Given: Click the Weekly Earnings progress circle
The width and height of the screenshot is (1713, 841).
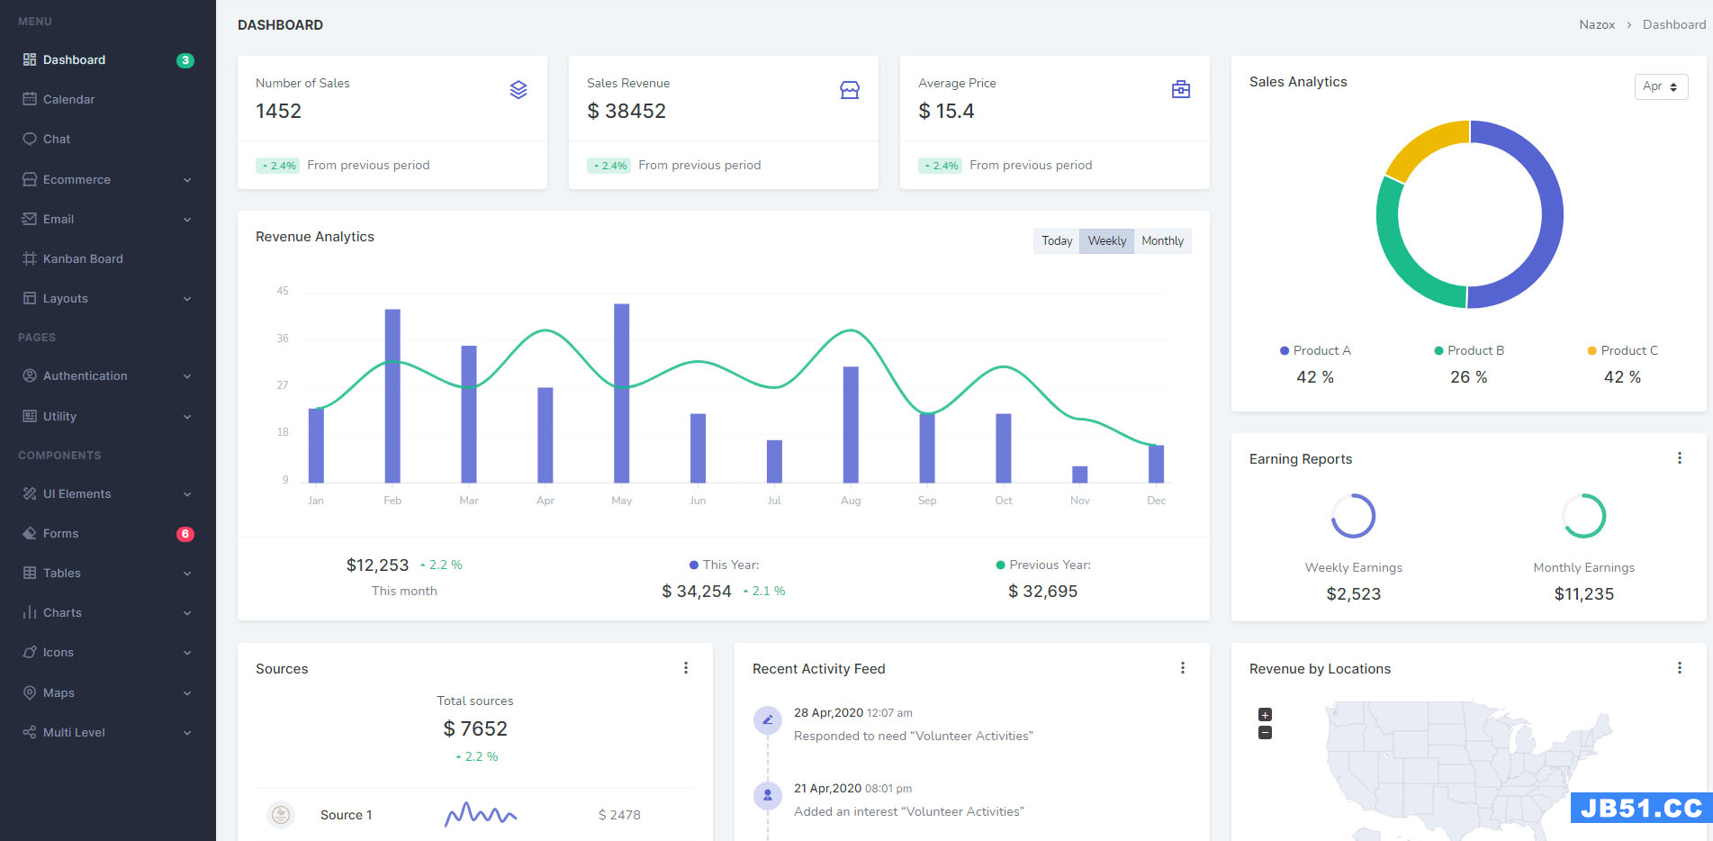Looking at the screenshot, I should (1353, 516).
